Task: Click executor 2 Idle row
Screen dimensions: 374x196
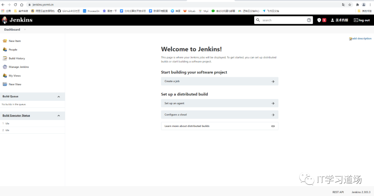Action: (32, 130)
